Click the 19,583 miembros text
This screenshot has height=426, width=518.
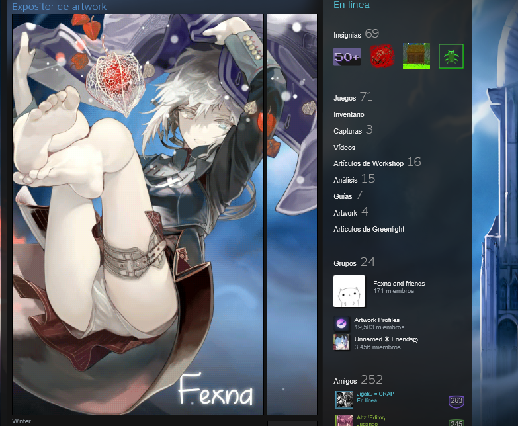point(379,327)
